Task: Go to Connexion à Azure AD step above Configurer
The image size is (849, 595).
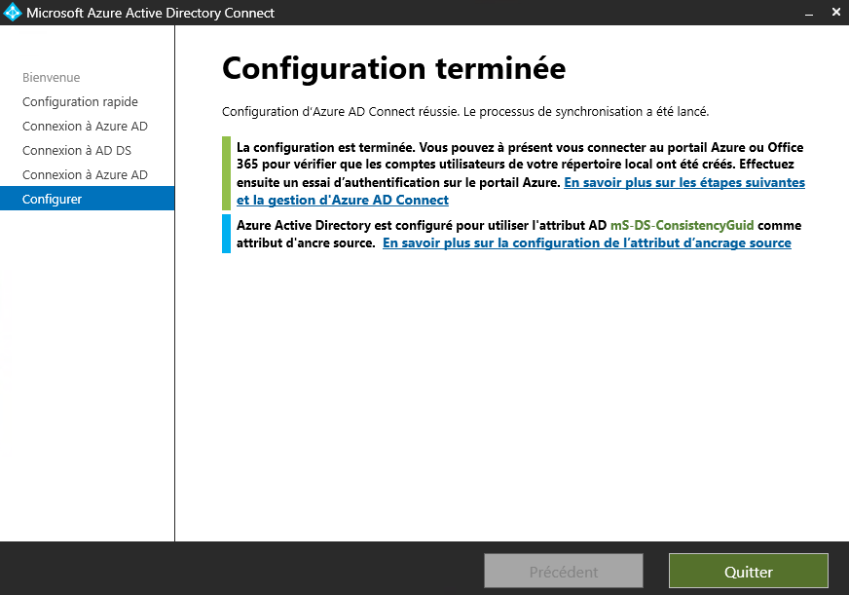Action: pyautogui.click(x=85, y=175)
